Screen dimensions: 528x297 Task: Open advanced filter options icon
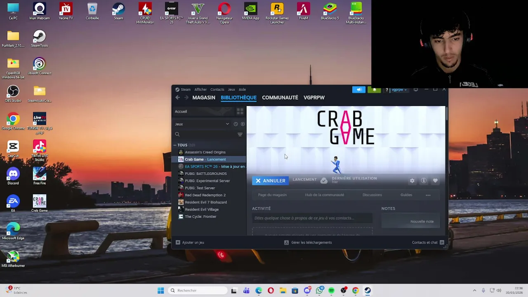(240, 134)
